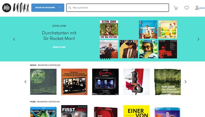This screenshot has width=205, height=117.
Task: Expand the Suche in Kategorie dropdown
Action: point(48,8)
